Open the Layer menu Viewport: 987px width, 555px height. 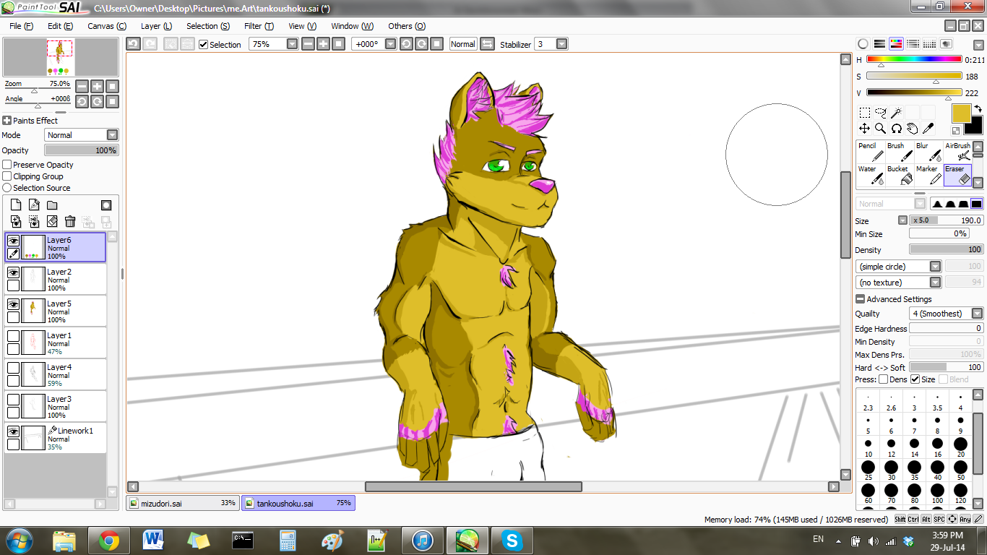tap(156, 26)
